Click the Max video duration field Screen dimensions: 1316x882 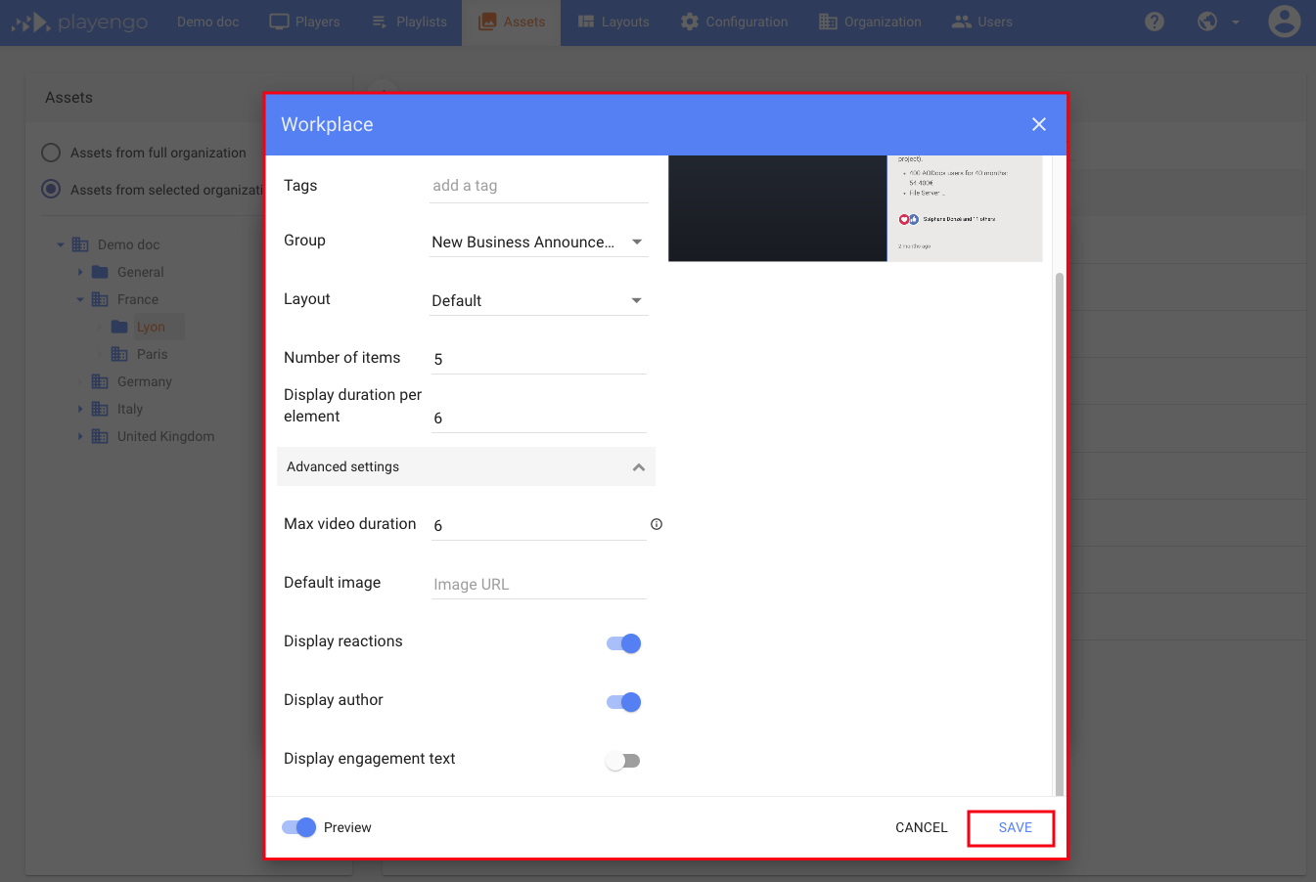click(539, 525)
